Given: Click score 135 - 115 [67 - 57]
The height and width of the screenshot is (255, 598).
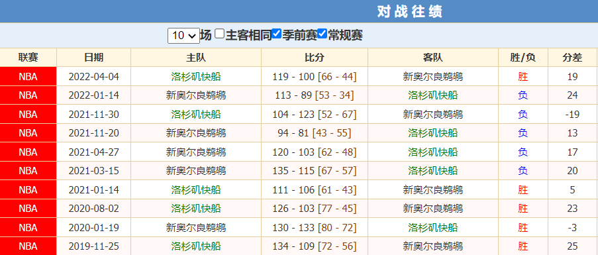Looking at the screenshot, I should [x=315, y=171].
